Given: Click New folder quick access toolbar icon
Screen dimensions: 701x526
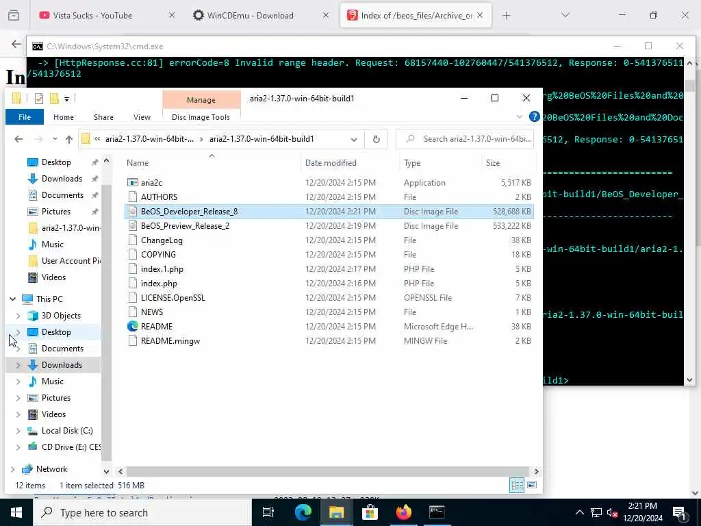Looking at the screenshot, I should click(x=55, y=99).
